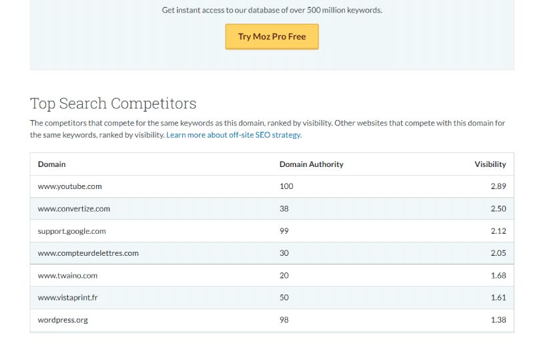Screen dimensions: 534x354
Task: Select the Domain column header
Action: [52, 164]
